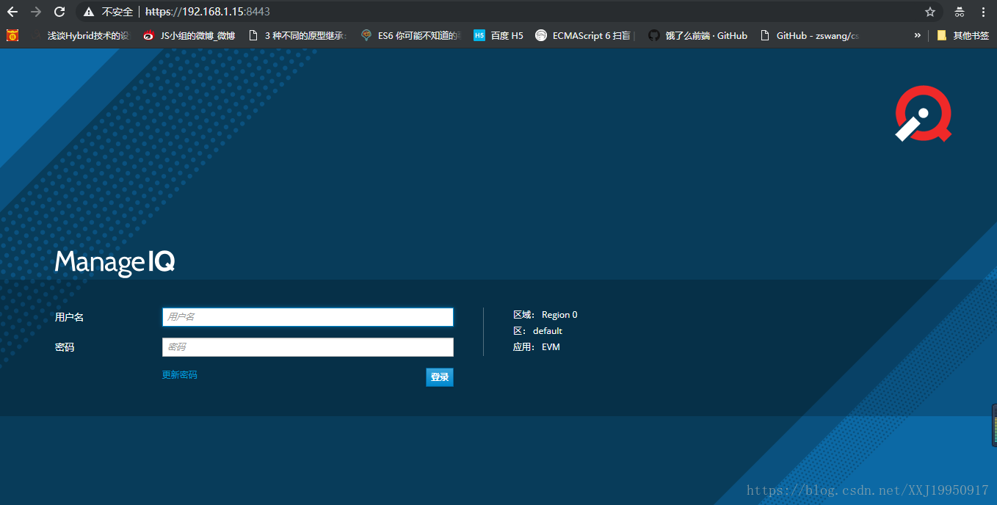Go back to the previous page

[12, 12]
